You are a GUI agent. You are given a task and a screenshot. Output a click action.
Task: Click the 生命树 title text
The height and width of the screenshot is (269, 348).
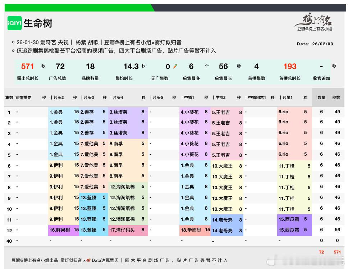coord(38,23)
